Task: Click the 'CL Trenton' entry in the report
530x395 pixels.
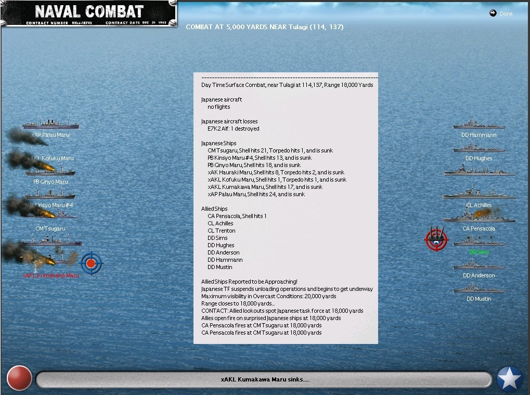Action: [222, 231]
